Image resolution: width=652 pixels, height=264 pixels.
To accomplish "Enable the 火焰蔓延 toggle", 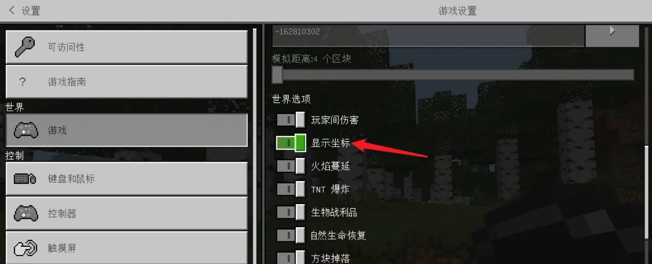I will pyautogui.click(x=291, y=166).
